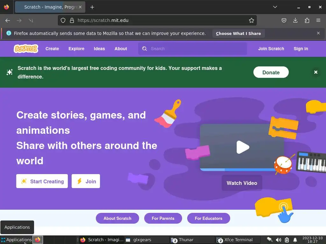The height and width of the screenshot is (244, 326).
Task: Click inside the Scratch search field
Action: tap(193, 49)
